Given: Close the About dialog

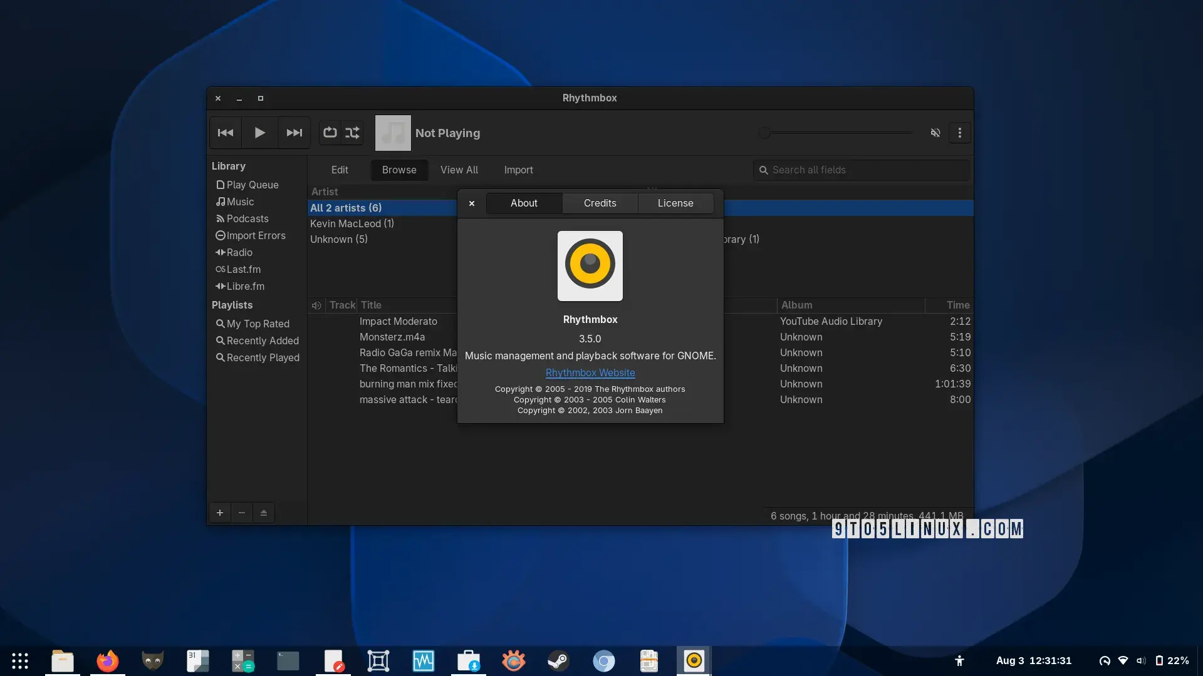Looking at the screenshot, I should pyautogui.click(x=472, y=203).
